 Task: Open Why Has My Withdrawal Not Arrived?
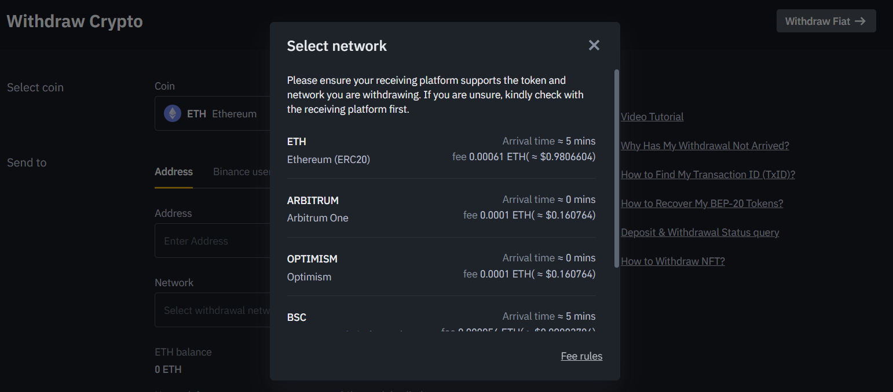click(705, 145)
